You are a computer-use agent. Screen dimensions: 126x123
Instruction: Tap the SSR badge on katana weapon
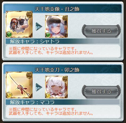pos(29,75)
